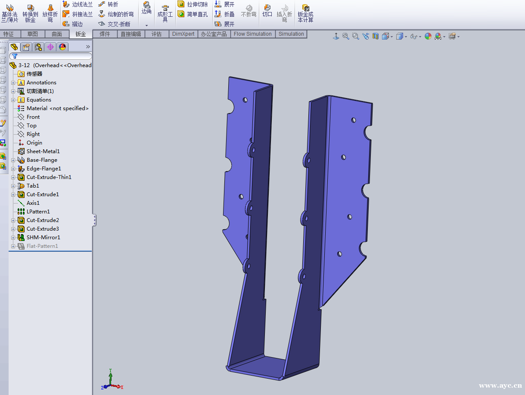This screenshot has width=525, height=395.
Task: Switch to the 特征 Features tab
Action: tap(10, 34)
